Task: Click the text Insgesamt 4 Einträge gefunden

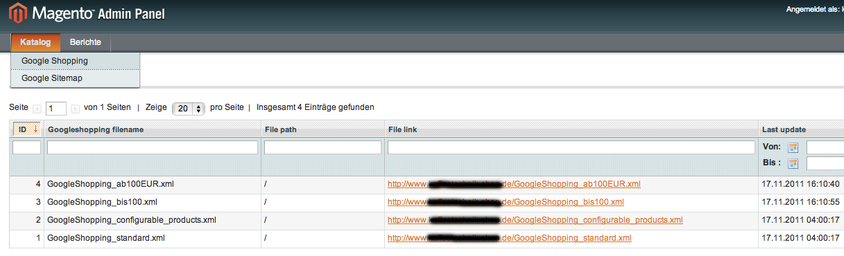Action: (316, 108)
